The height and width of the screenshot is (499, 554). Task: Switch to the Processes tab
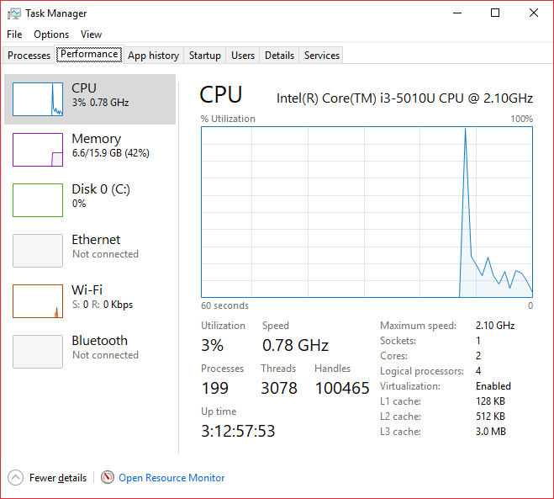click(x=29, y=56)
